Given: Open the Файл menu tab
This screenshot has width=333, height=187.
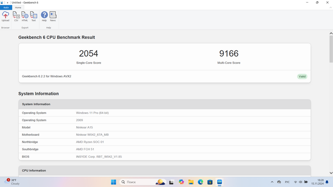Looking at the screenshot, I should 6,8.
